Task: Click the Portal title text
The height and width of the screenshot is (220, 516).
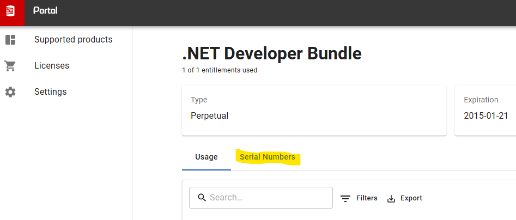Action: [x=45, y=10]
